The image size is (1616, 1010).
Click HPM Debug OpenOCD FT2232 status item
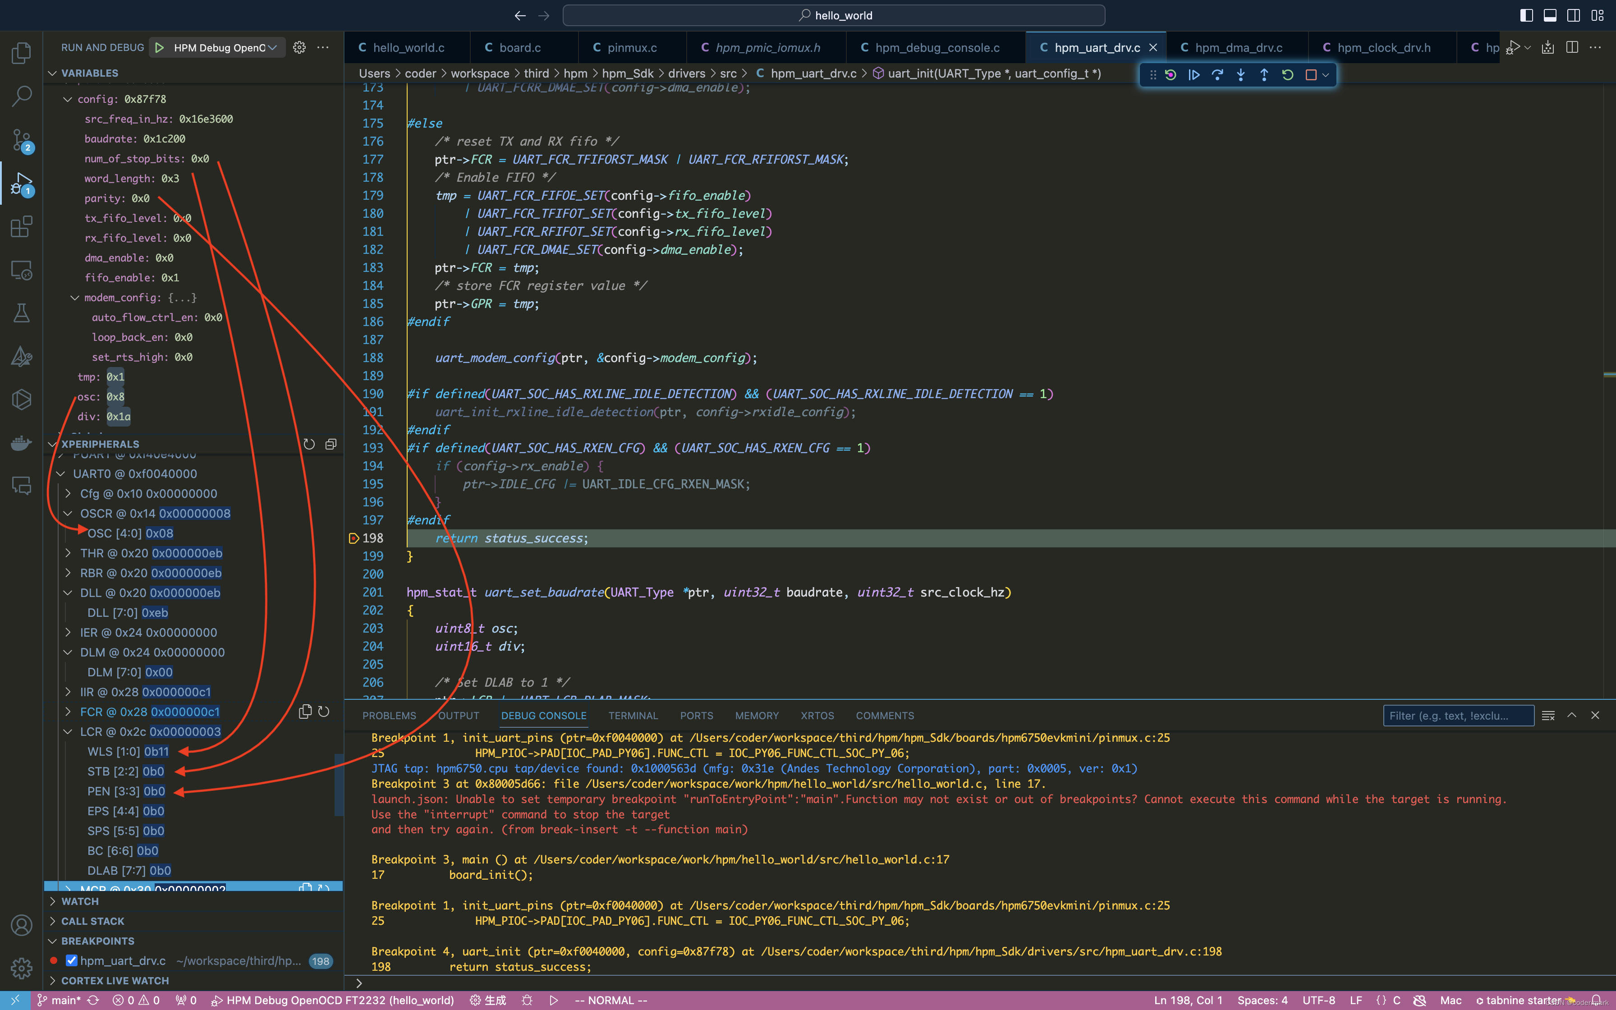[333, 1000]
